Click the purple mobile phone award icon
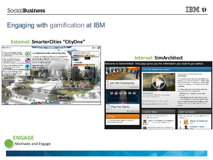The width and height of the screenshot is (213, 160). [28, 60]
